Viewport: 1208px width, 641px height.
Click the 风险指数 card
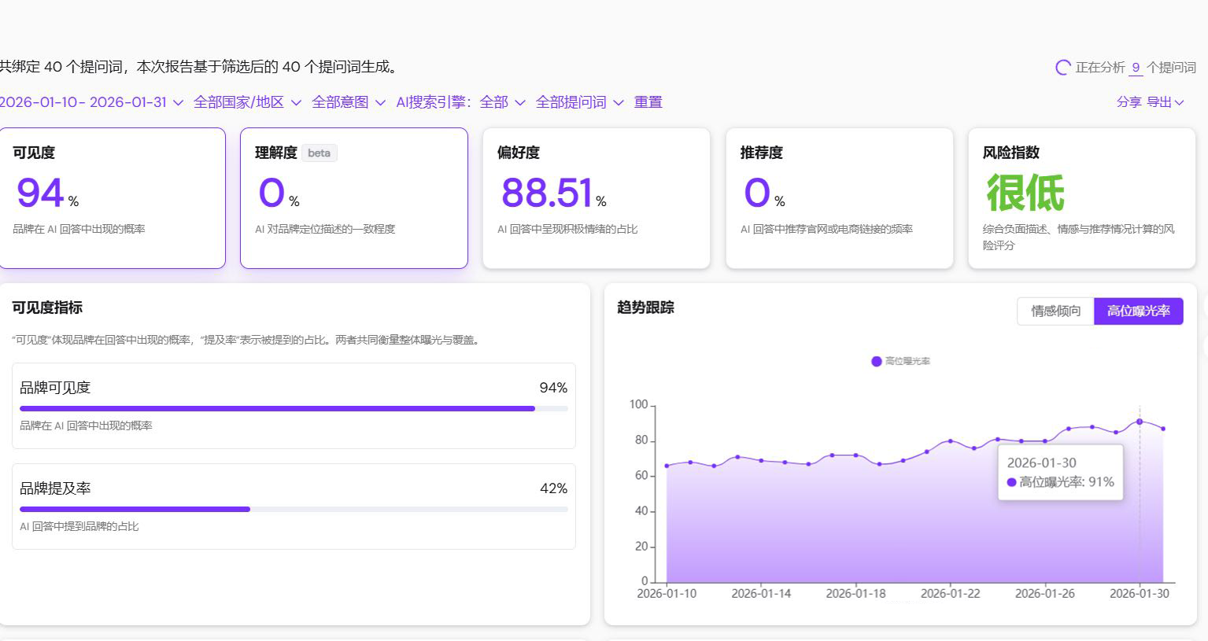(1081, 198)
